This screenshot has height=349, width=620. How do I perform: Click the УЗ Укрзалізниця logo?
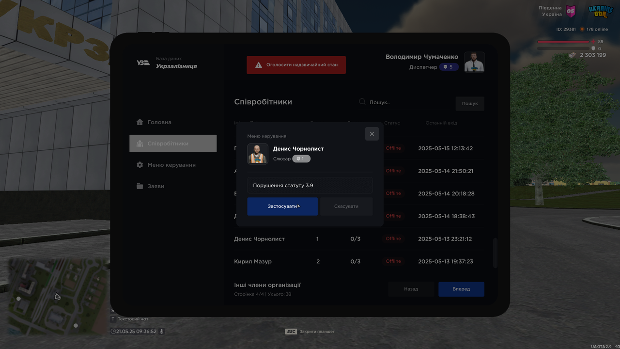click(x=143, y=63)
